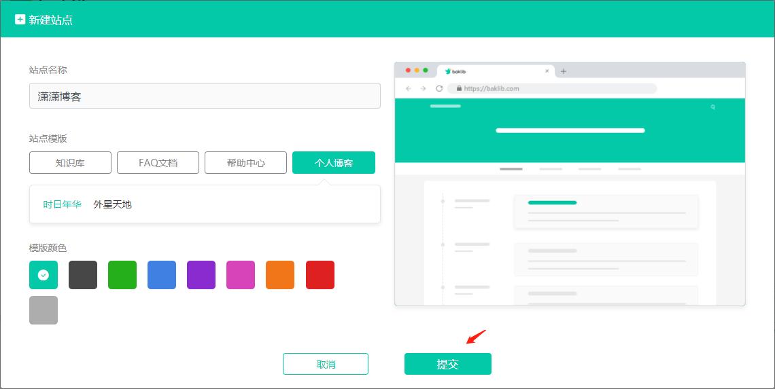The image size is (775, 389).
Task: Click the 取消 button
Action: click(x=326, y=365)
